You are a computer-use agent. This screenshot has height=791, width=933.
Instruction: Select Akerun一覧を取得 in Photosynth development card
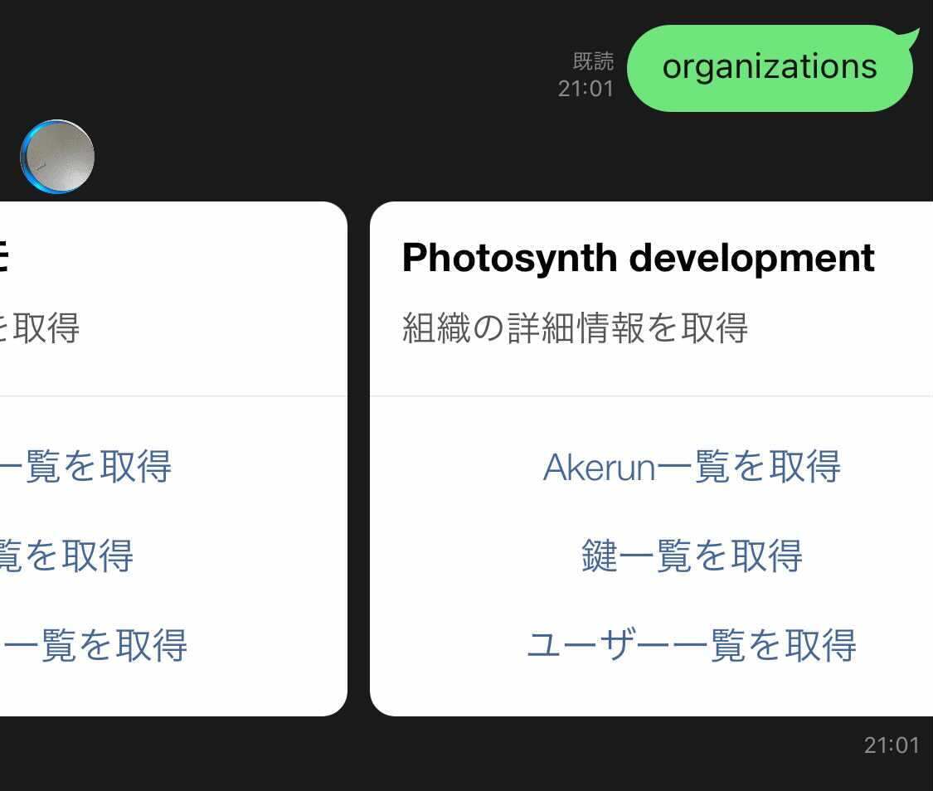tap(692, 467)
